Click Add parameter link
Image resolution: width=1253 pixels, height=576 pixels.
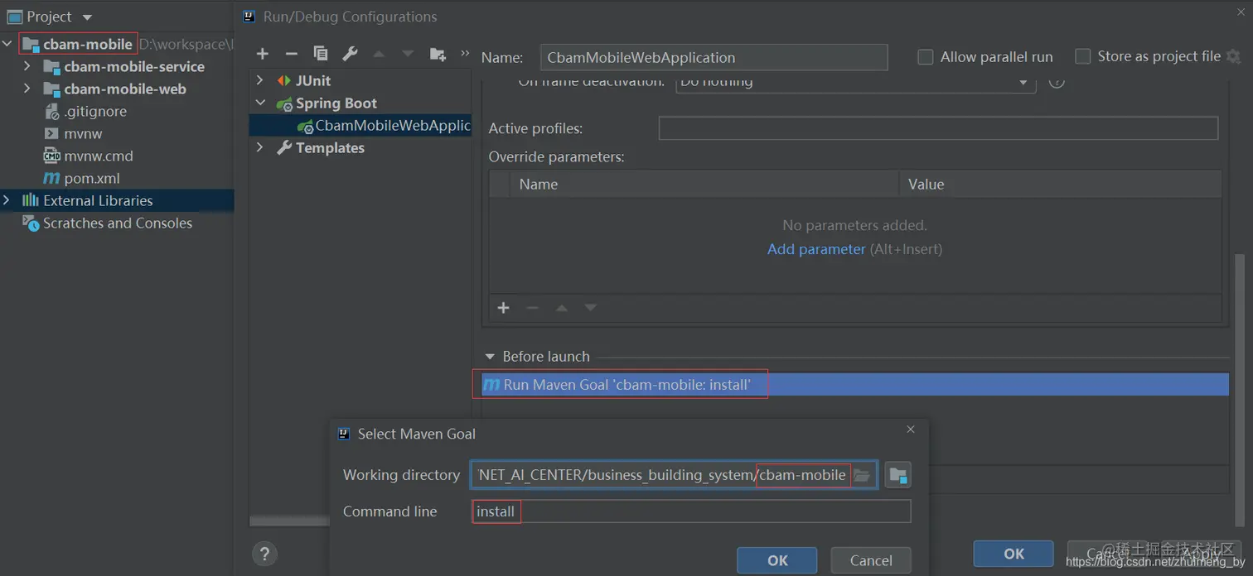816,249
